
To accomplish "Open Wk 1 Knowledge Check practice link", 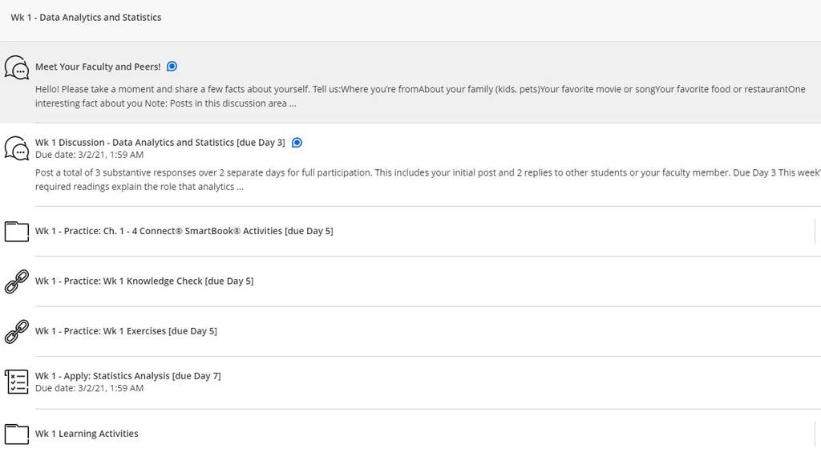I will [x=144, y=281].
